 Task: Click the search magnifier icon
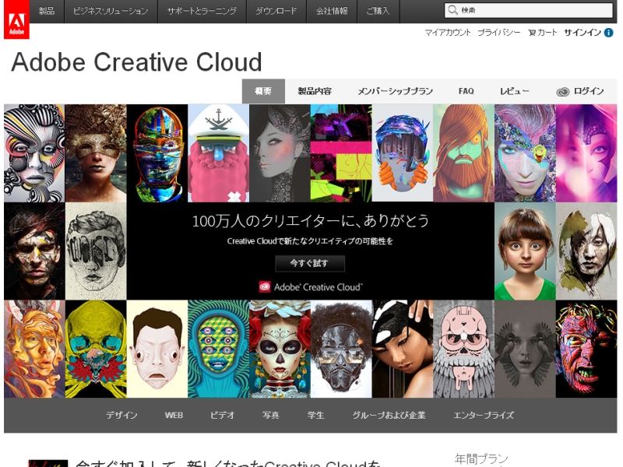point(452,10)
